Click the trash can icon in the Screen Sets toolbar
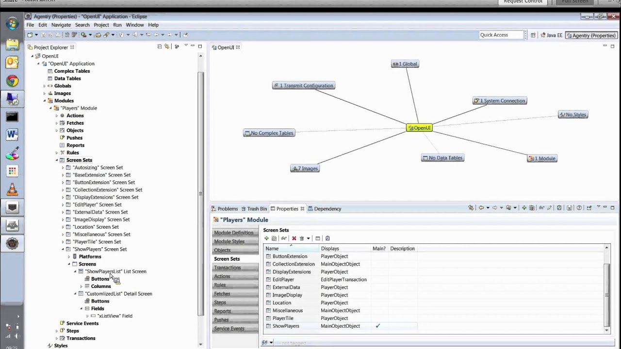 (x=302, y=238)
